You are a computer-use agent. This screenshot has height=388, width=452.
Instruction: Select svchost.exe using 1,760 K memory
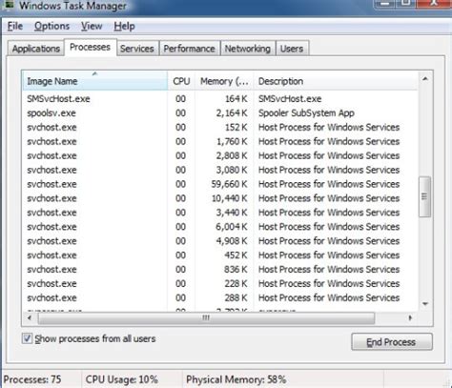tap(220, 141)
